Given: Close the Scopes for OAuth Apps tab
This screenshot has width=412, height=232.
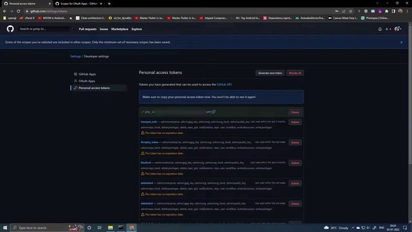Looking at the screenshot, I should click(x=101, y=4).
